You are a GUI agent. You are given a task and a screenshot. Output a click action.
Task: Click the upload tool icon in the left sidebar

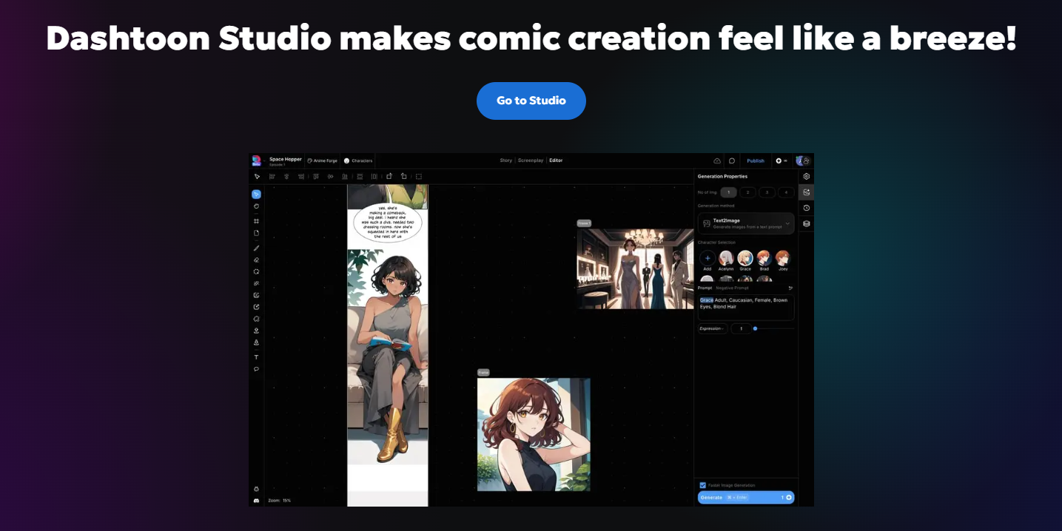click(256, 331)
